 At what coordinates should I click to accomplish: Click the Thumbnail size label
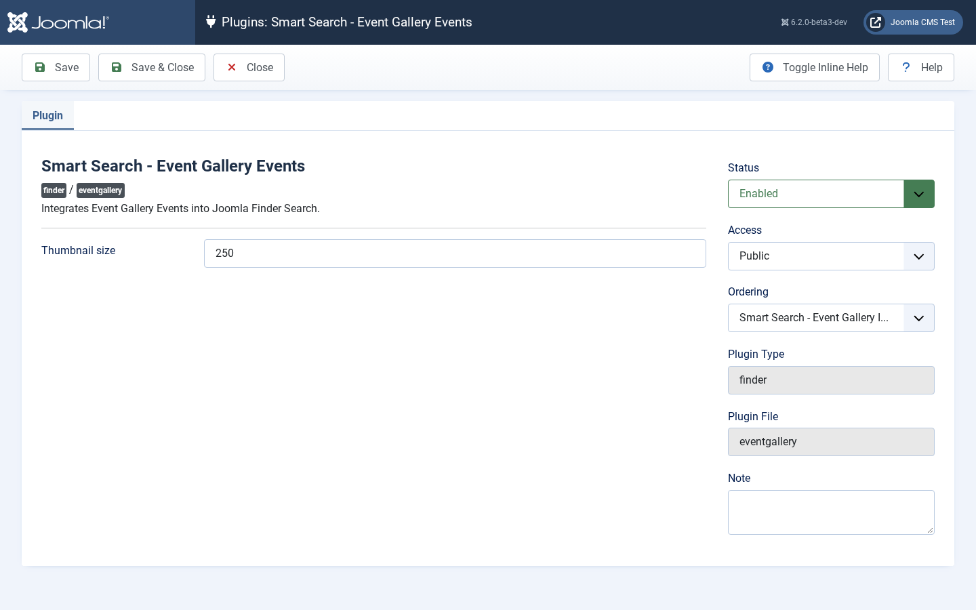[79, 250]
